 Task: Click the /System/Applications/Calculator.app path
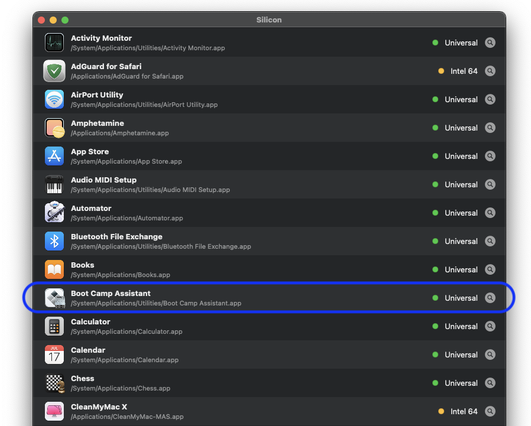tap(126, 331)
